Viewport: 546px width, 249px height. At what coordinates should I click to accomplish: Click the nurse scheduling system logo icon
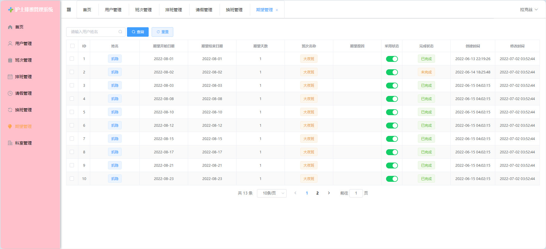tap(10, 10)
